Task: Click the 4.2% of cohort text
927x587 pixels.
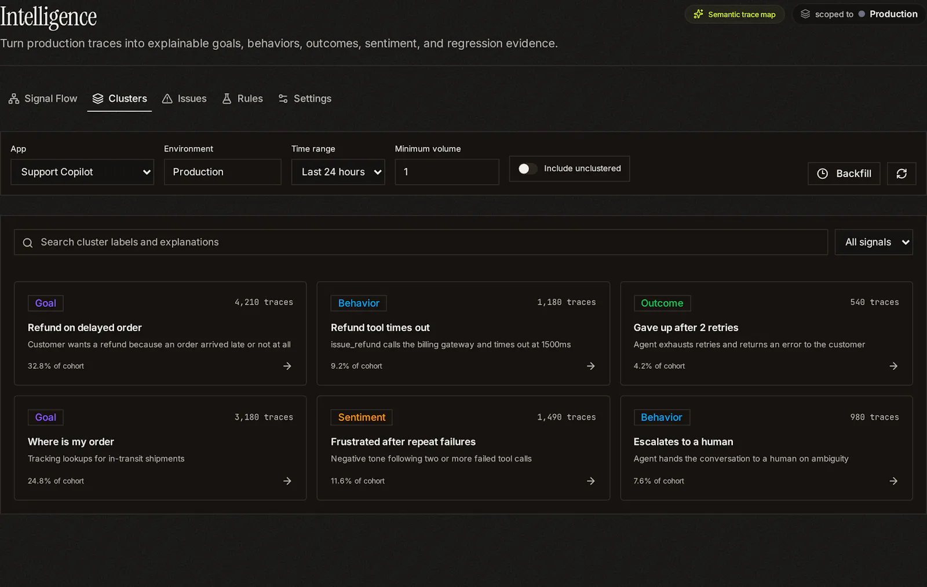Action: (x=659, y=366)
